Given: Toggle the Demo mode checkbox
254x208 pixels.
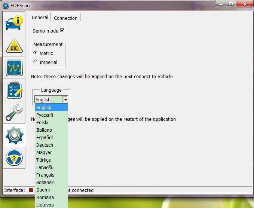Looking at the screenshot, I should pos(62,30).
